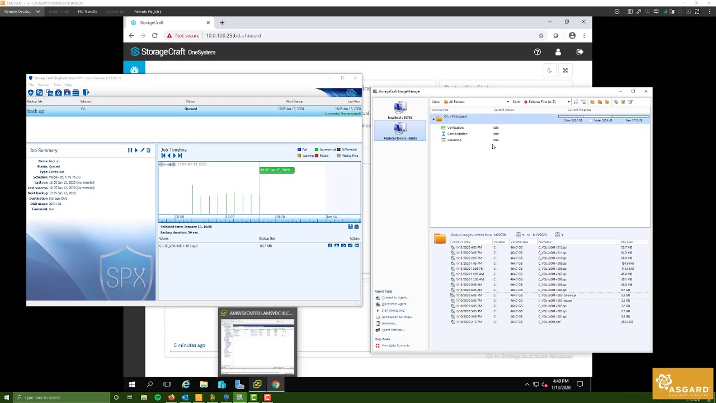The height and width of the screenshot is (403, 716).
Task: Jump to first backup in Job Timeline
Action: [x=163, y=156]
